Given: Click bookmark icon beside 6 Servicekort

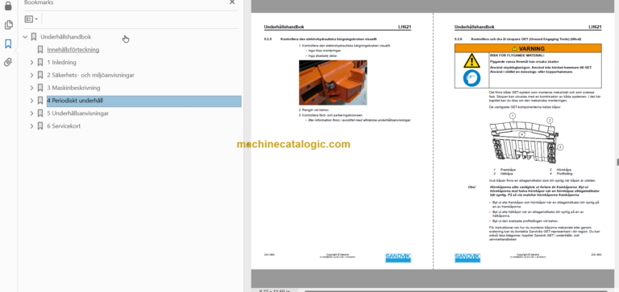Looking at the screenshot, I should (x=39, y=126).
